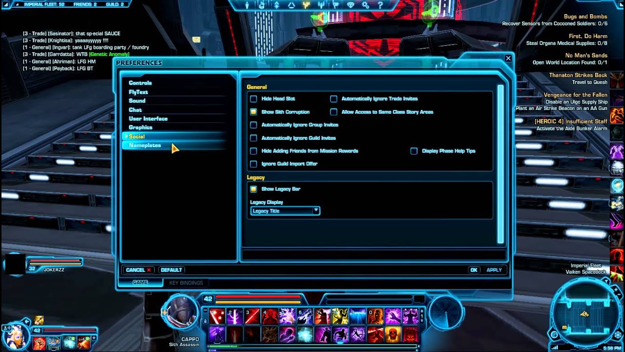Open the character sheet icon in top menu
The width and height of the screenshot is (625, 352).
pos(247,5)
